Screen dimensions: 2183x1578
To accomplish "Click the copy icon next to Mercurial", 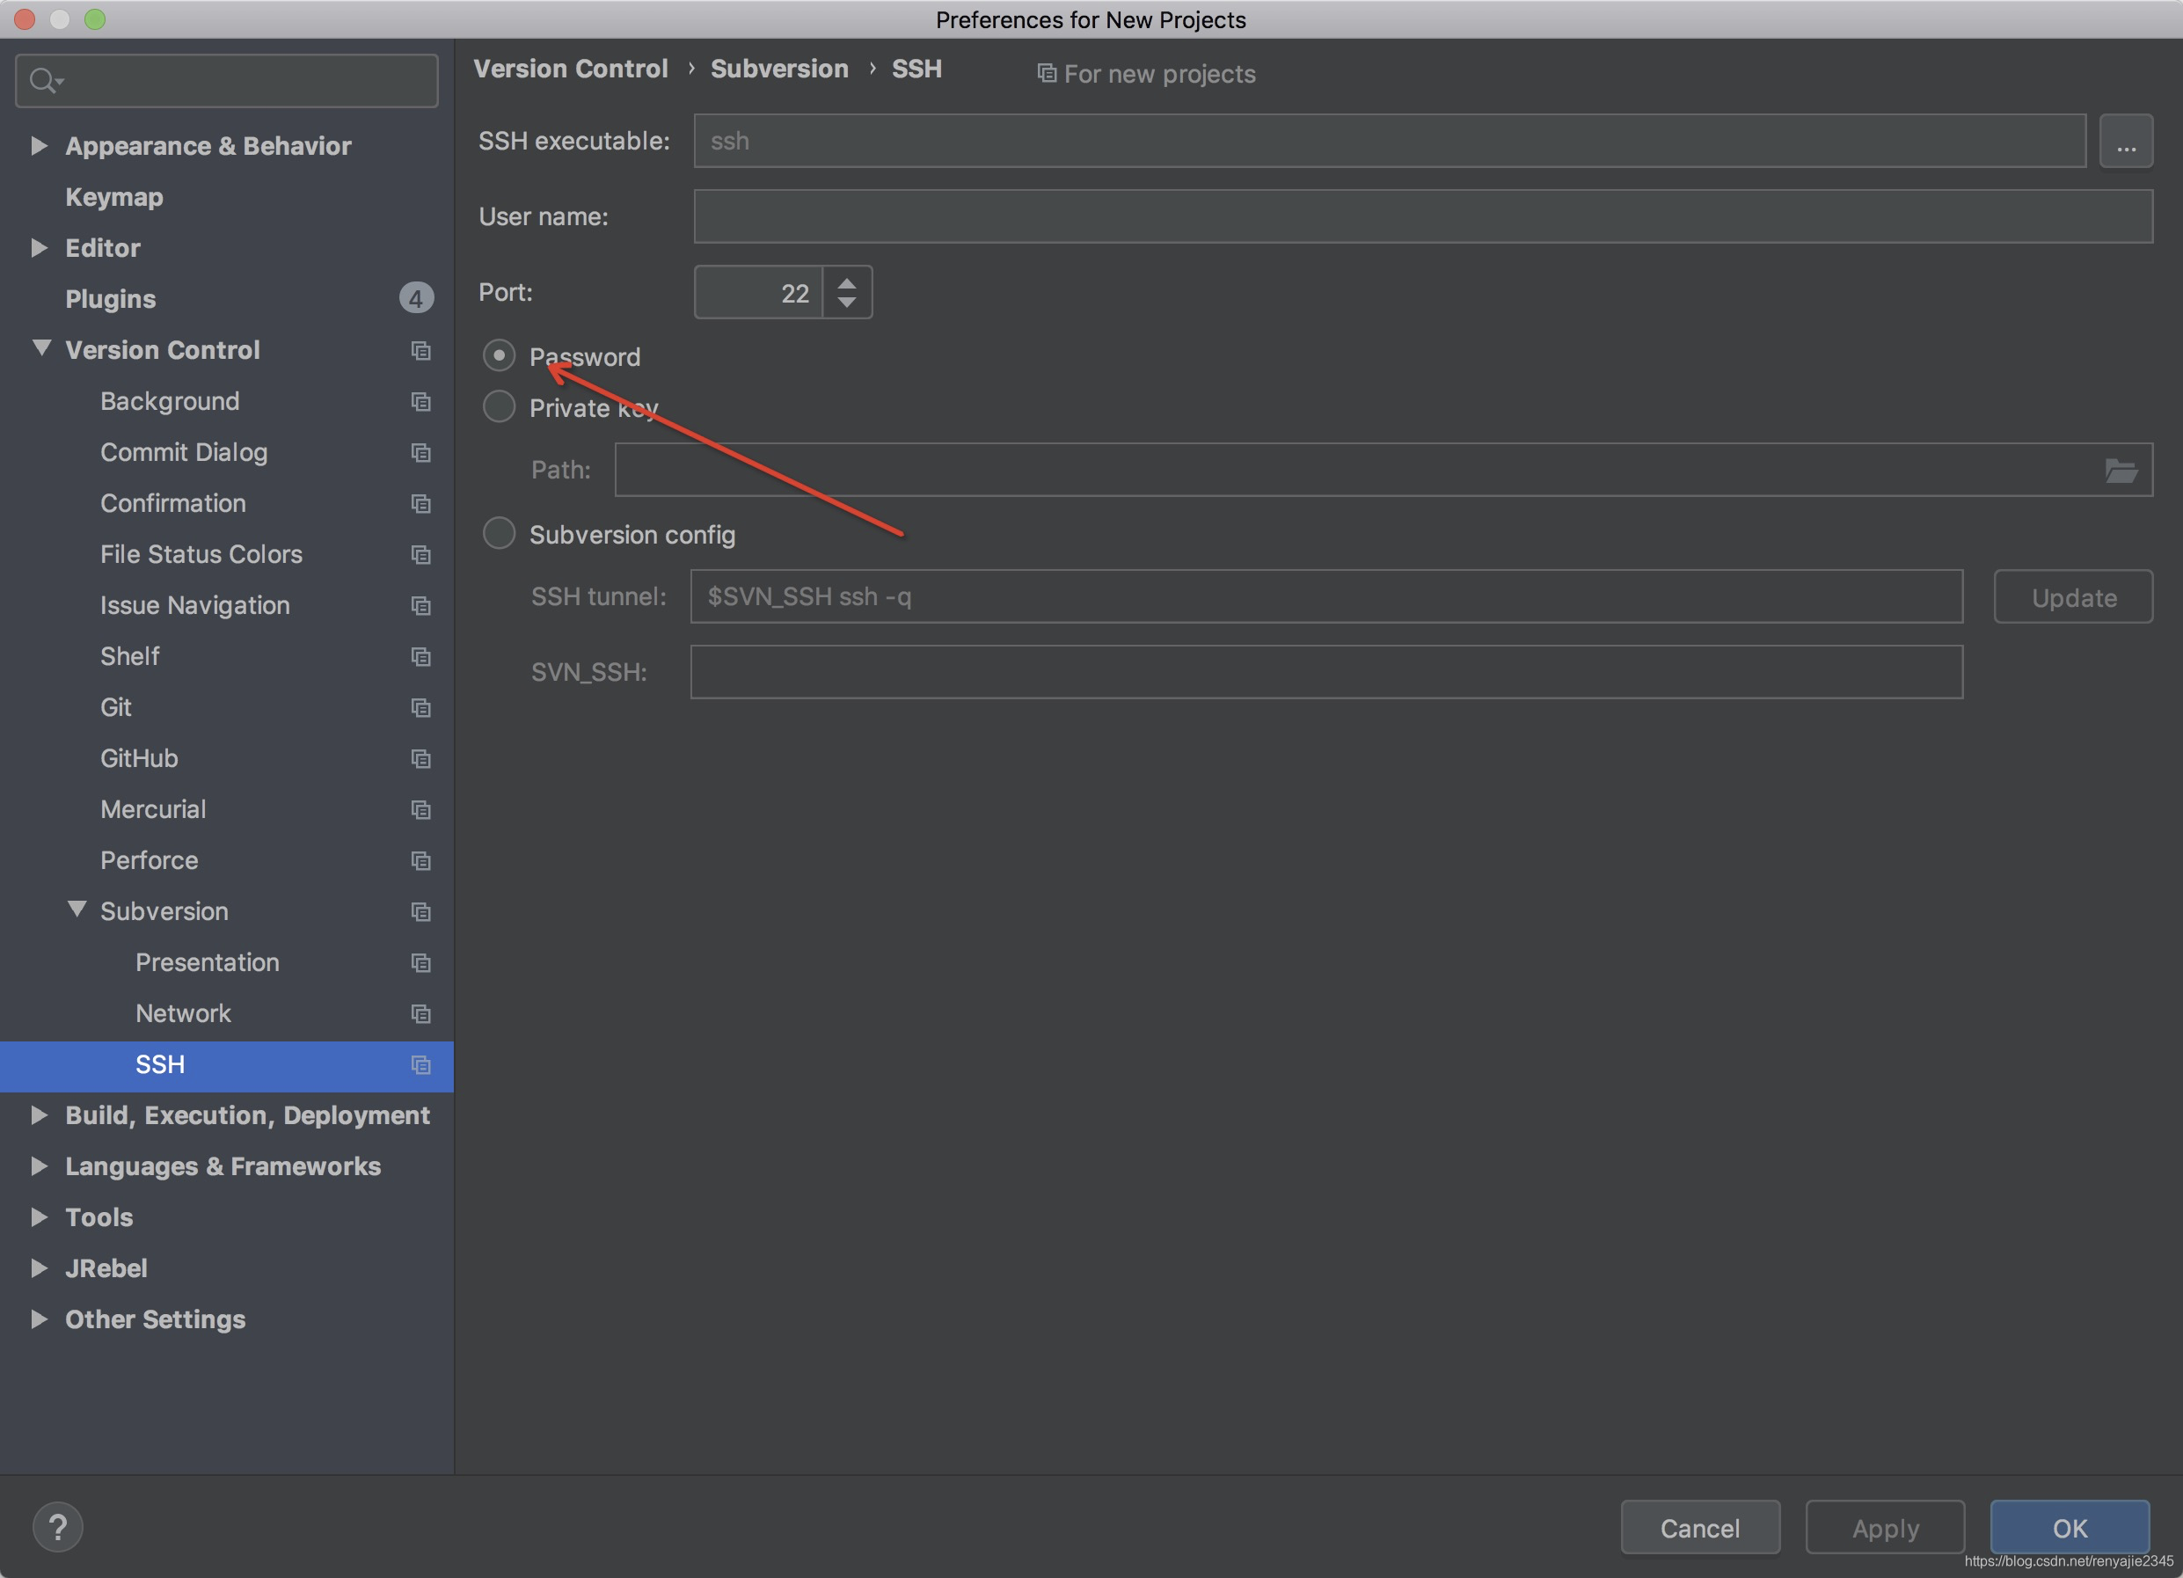I will 420,810.
